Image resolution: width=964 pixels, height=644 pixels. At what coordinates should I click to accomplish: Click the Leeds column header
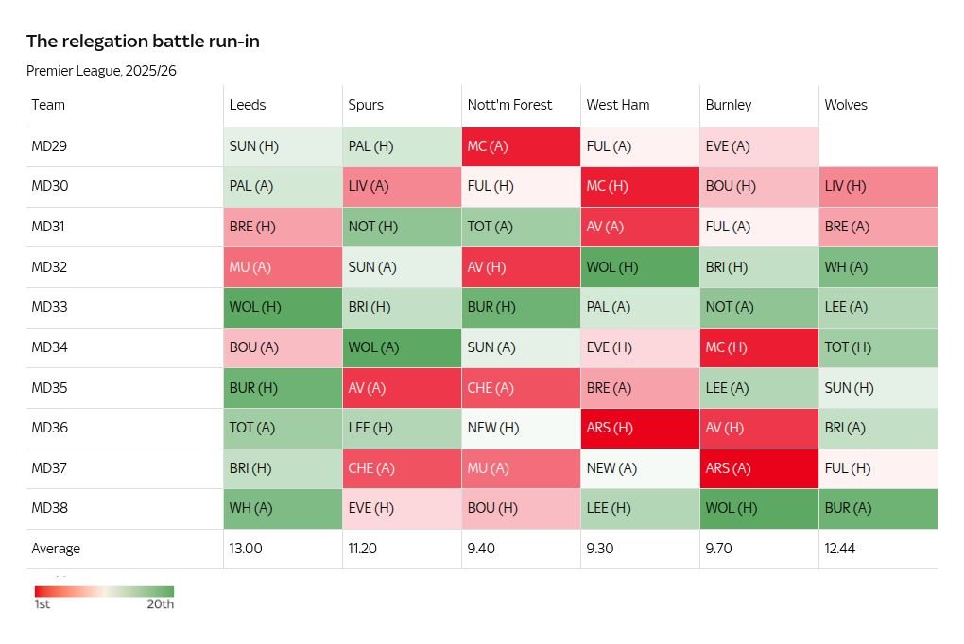248,105
